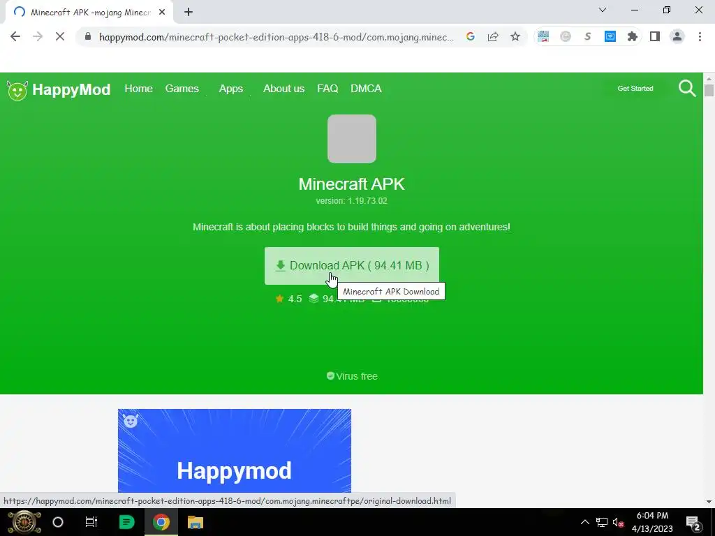715x536 pixels.
Task: Open the first colorful extension icon
Action: coord(543,36)
